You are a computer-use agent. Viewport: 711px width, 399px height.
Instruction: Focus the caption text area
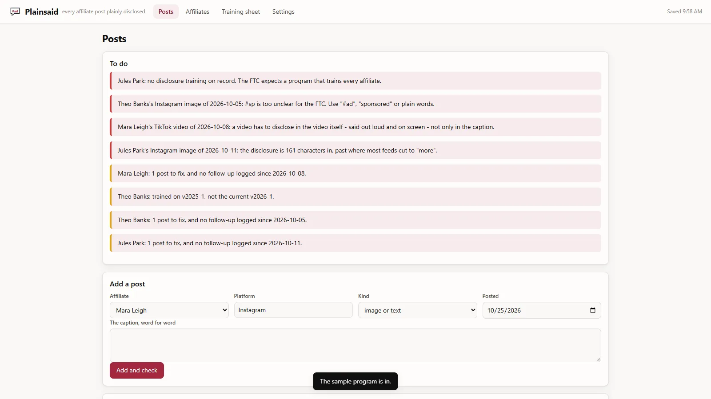pos(355,345)
